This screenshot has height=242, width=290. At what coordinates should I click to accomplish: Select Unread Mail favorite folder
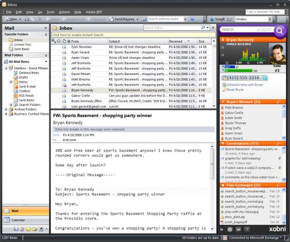tap(22, 44)
